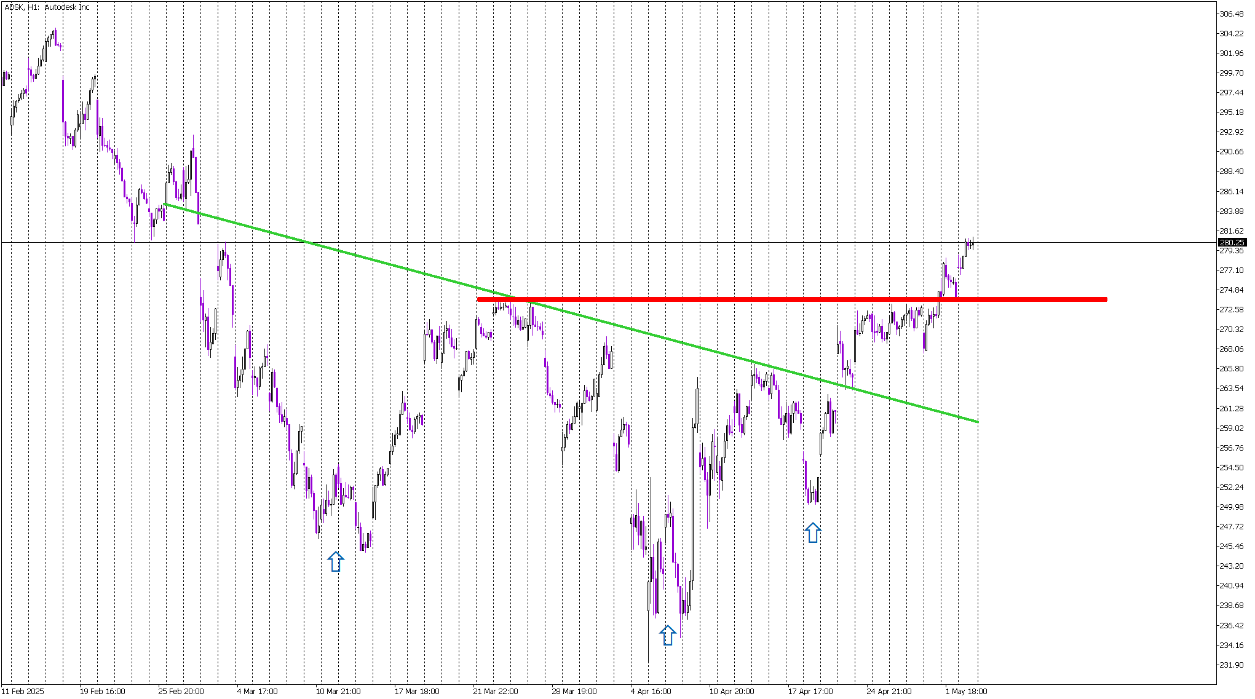1255x699 pixels.
Task: Click the 272.58 price axis label
Action: 1232,310
